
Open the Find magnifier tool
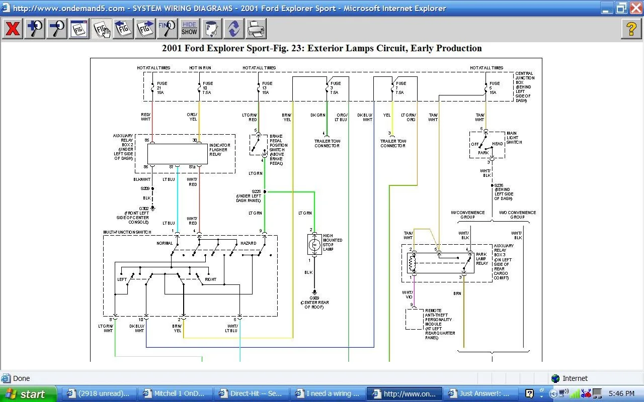(x=168, y=29)
